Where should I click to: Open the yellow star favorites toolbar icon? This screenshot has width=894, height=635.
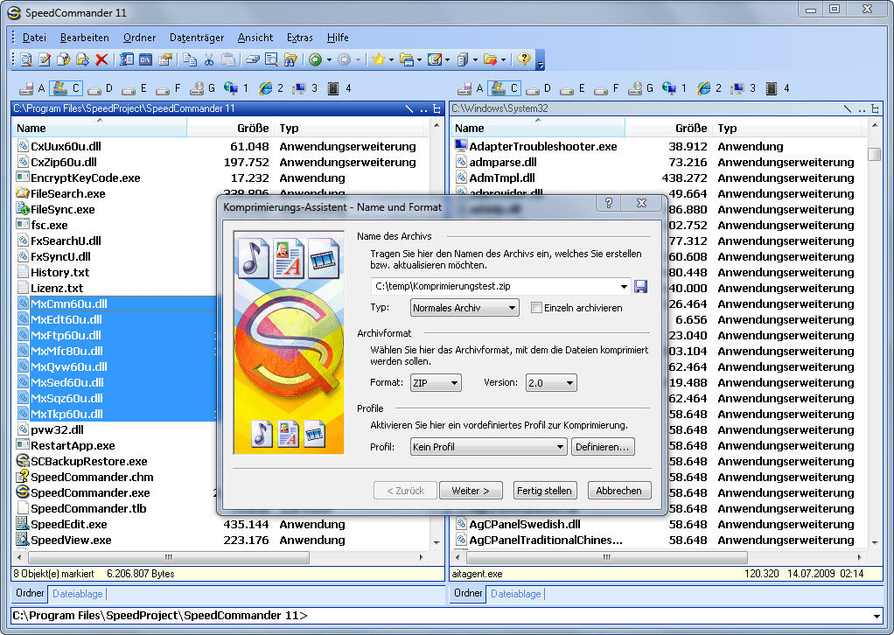click(377, 59)
